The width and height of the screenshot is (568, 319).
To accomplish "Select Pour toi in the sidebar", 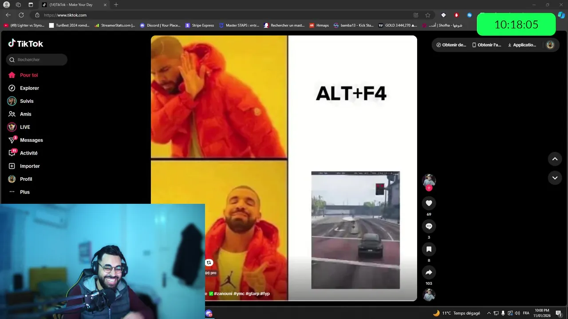I will pyautogui.click(x=23, y=75).
